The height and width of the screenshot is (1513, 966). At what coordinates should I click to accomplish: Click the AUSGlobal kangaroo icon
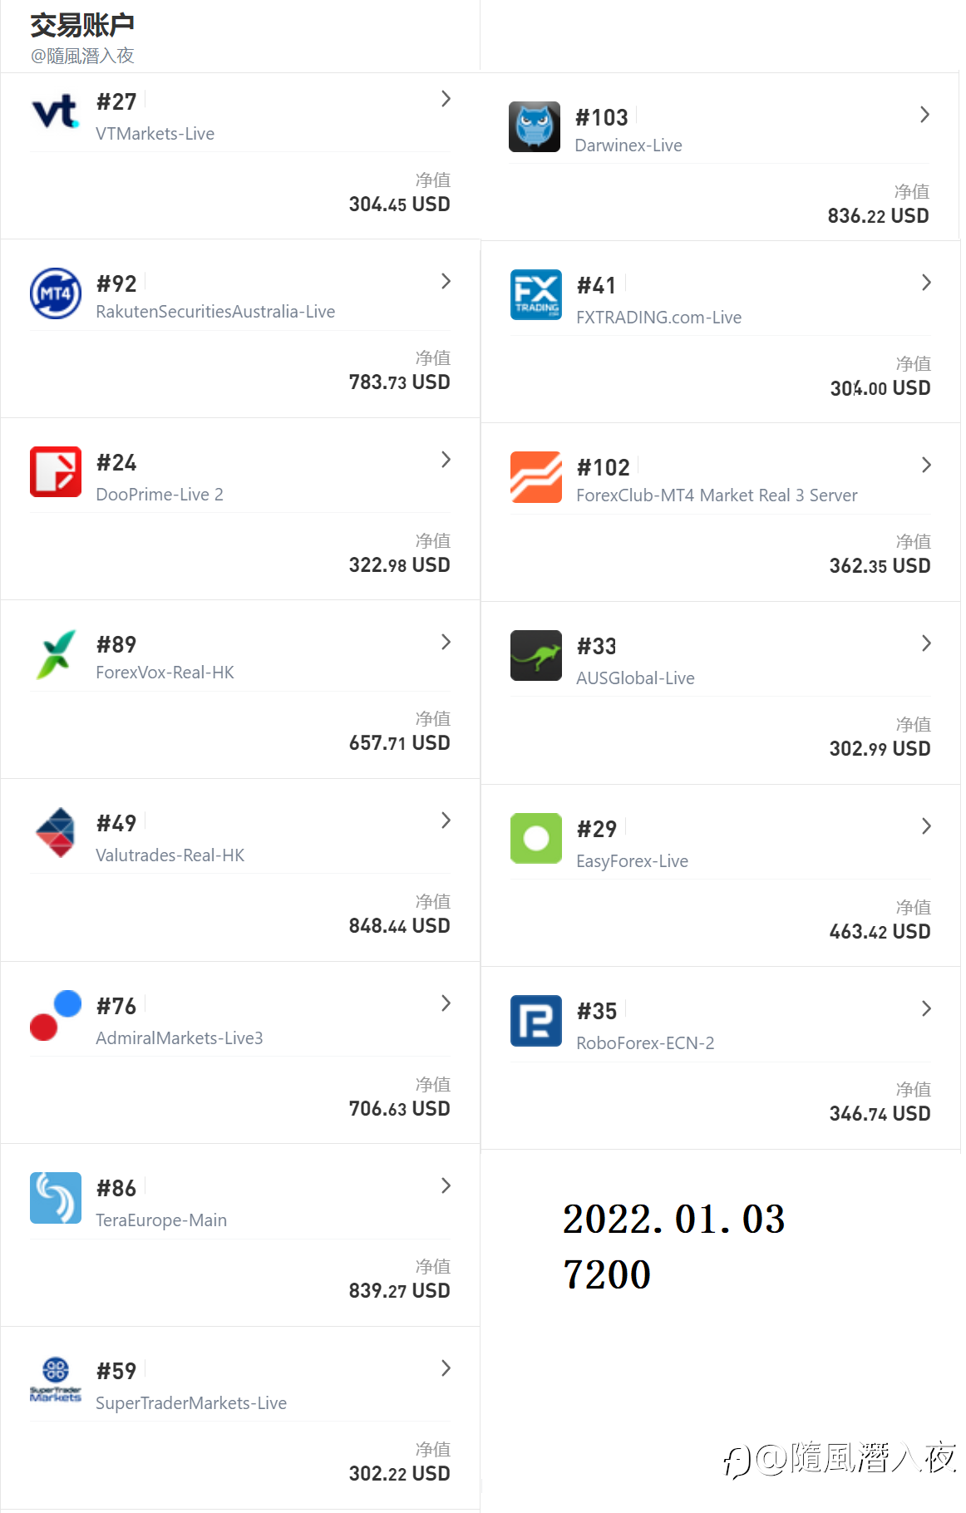point(536,655)
